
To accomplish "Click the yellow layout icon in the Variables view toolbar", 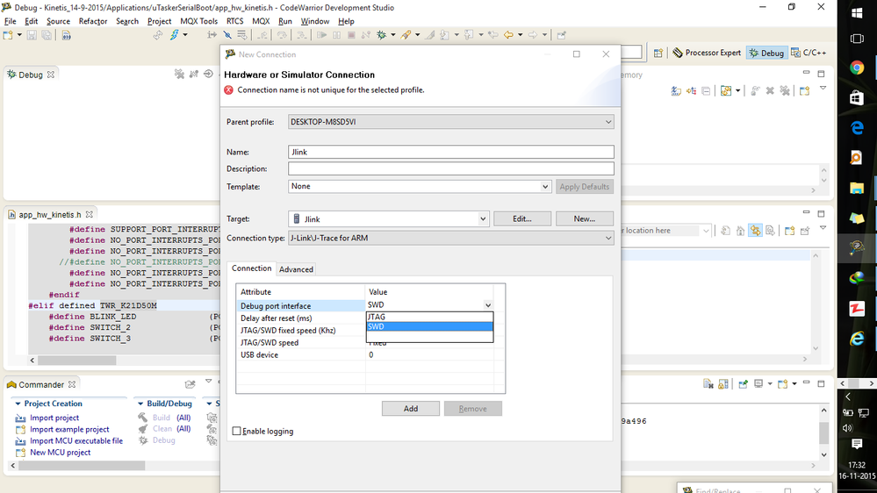I will pyautogui.click(x=726, y=90).
